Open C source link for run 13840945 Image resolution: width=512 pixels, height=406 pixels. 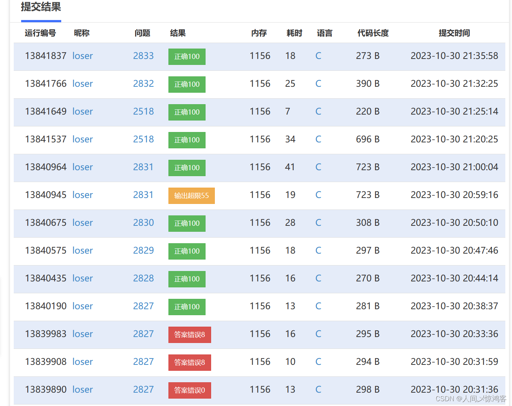pyautogui.click(x=318, y=195)
